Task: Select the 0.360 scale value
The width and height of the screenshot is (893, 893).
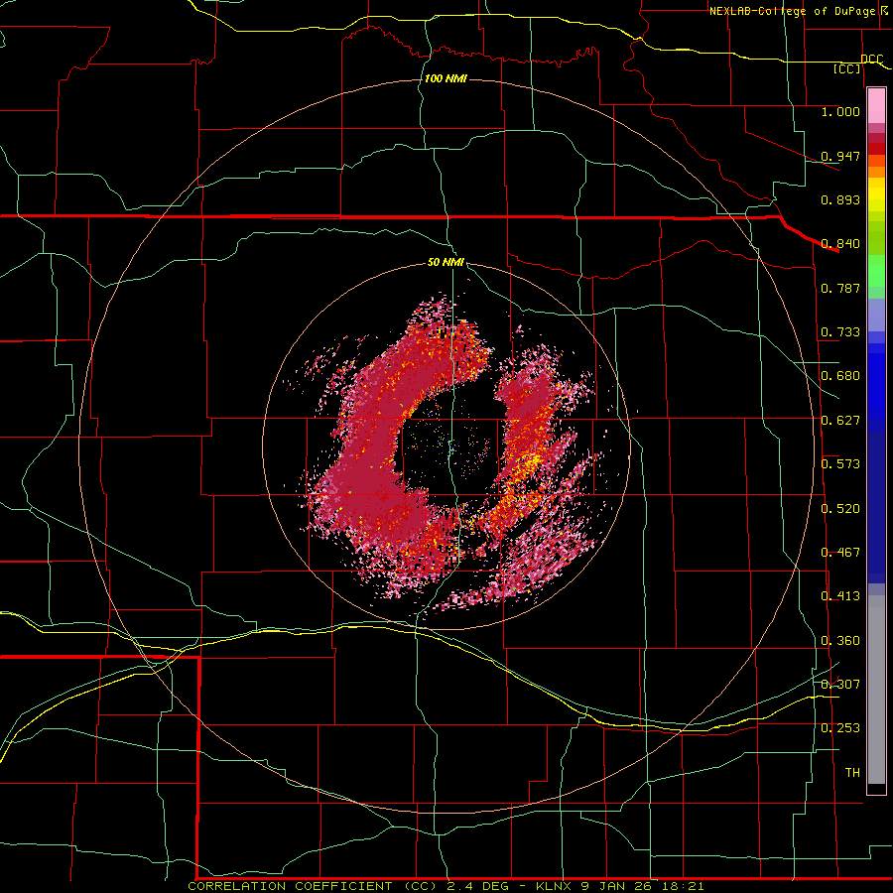Action: [x=840, y=641]
